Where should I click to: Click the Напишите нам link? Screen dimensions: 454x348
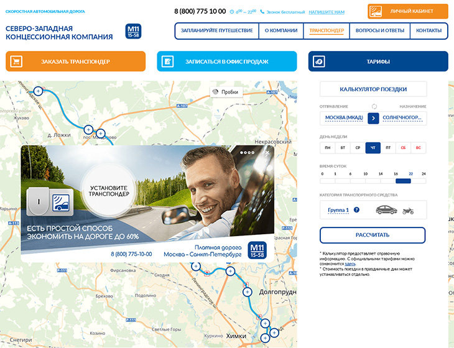point(327,12)
